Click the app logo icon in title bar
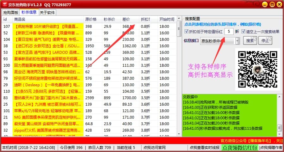The image size is (284, 152). pos(5,4)
